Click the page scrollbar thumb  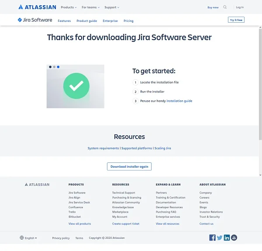(x=260, y=84)
